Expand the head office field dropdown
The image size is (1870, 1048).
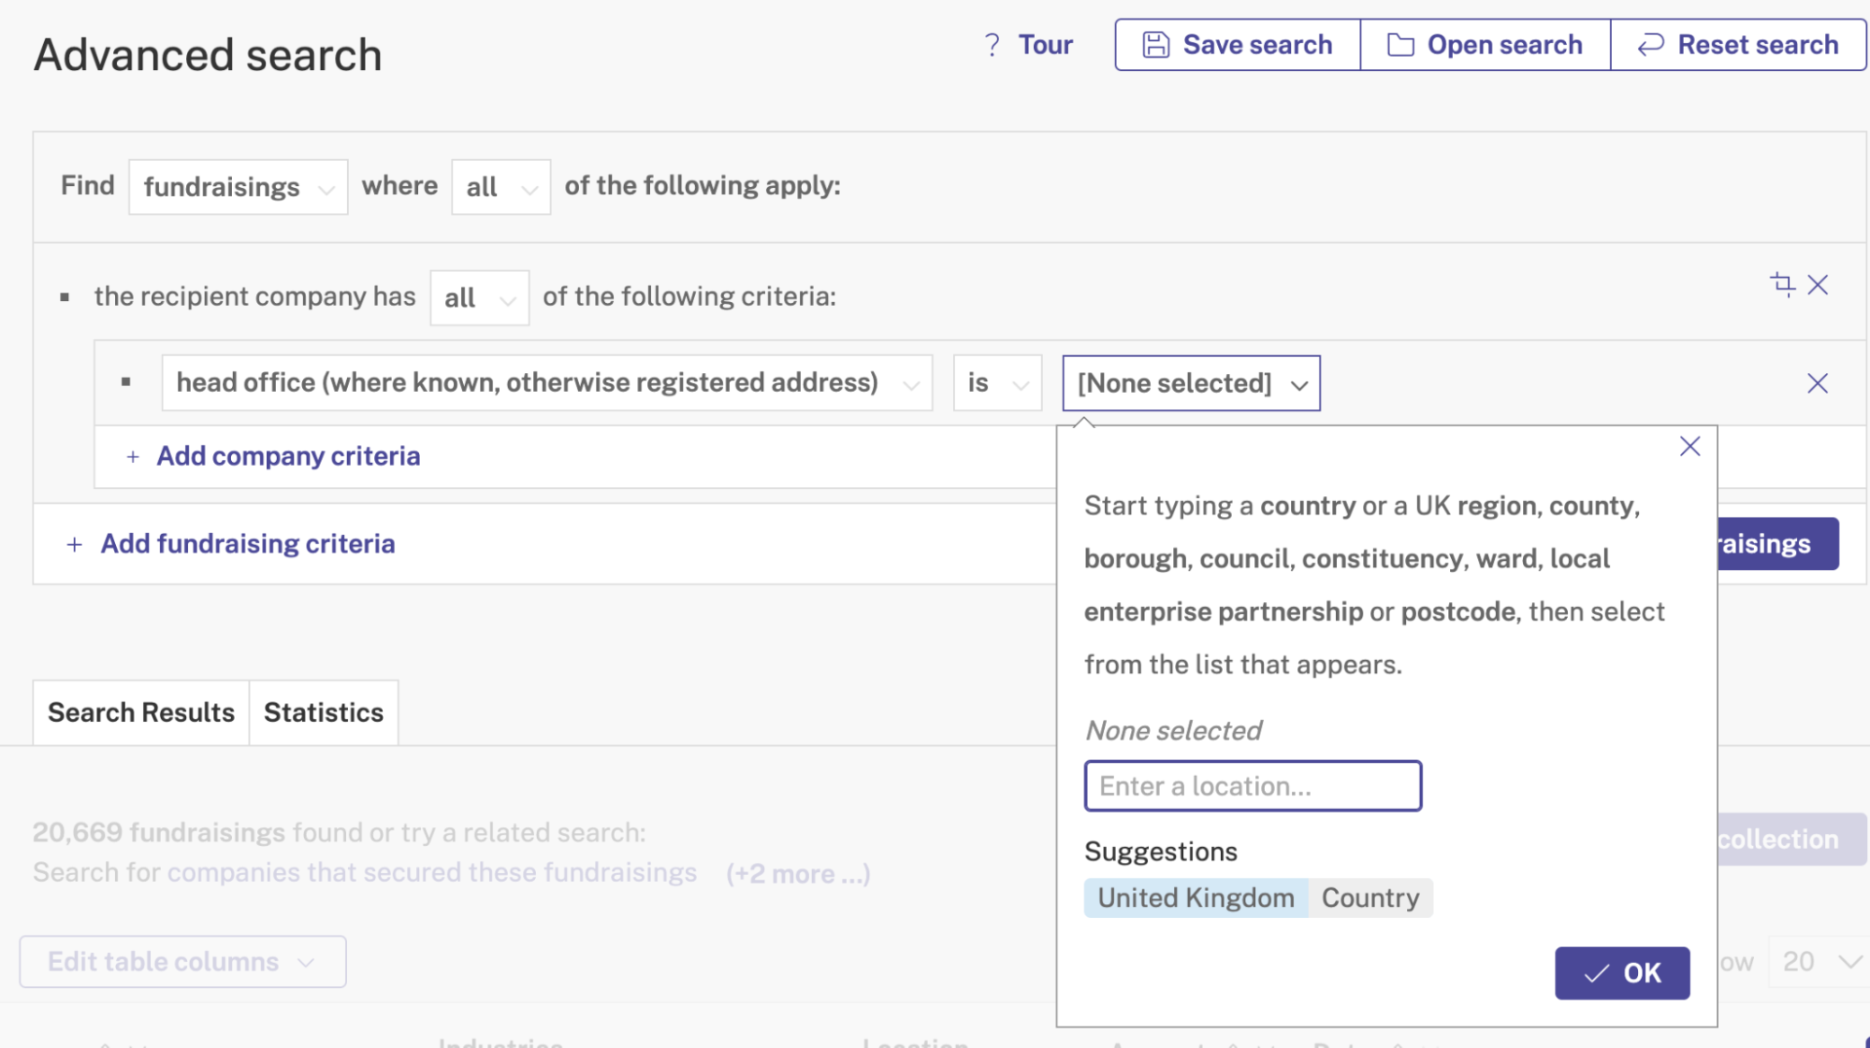click(546, 383)
